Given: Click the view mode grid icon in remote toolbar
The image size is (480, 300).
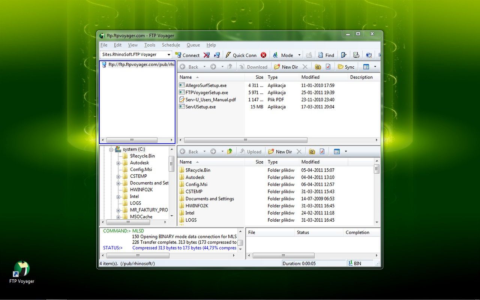Looking at the screenshot, I should pyautogui.click(x=366, y=67).
